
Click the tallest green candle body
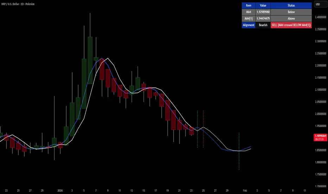[90, 60]
